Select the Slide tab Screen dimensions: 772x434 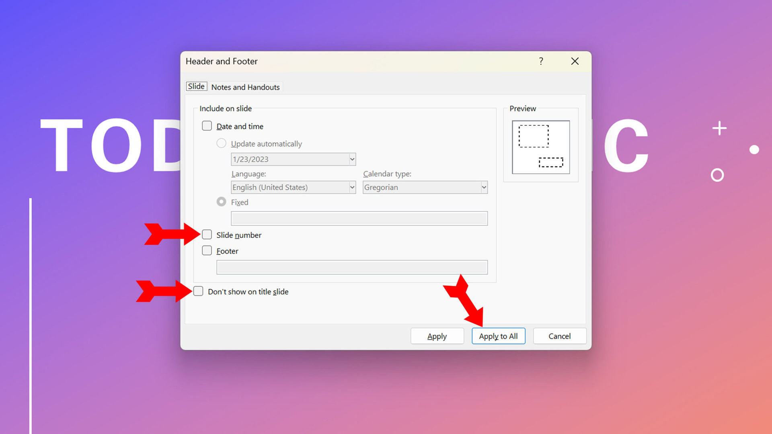tap(196, 86)
